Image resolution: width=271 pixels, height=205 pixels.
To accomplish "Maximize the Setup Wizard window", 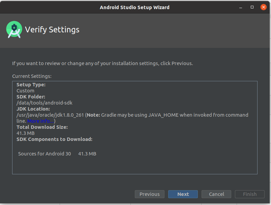I will 252,7.
